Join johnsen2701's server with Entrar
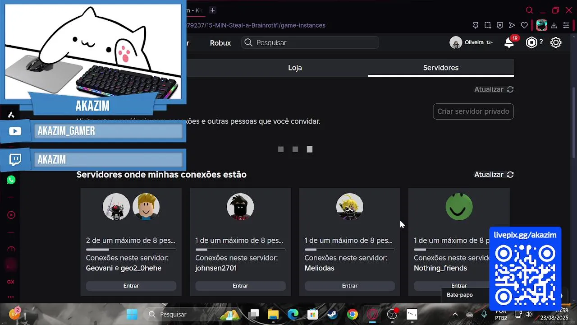577x325 pixels. (x=240, y=286)
